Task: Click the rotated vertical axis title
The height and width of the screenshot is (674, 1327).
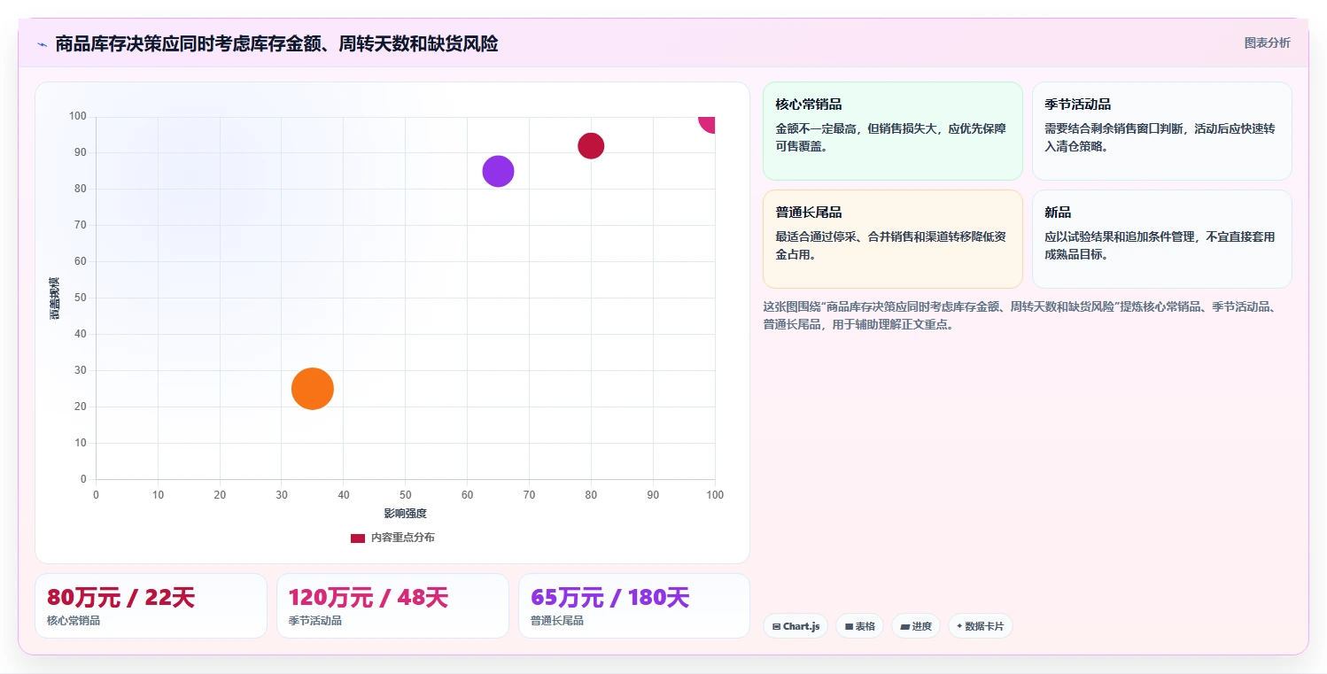Action: [55, 298]
